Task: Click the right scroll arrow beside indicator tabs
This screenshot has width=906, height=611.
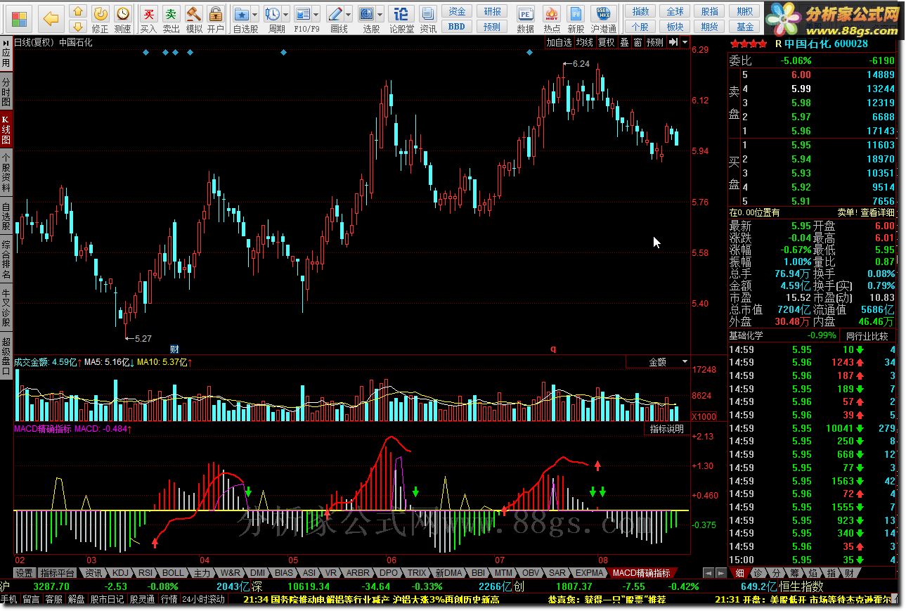Action: 720,573
